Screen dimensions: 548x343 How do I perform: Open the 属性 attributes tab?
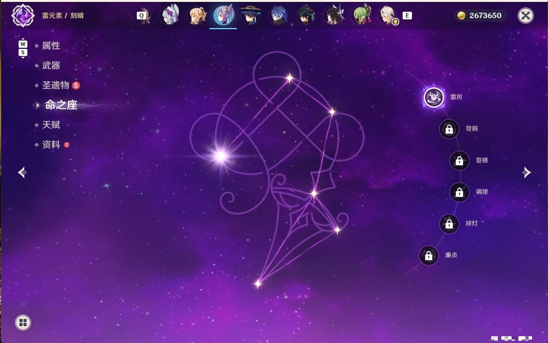[x=51, y=46]
